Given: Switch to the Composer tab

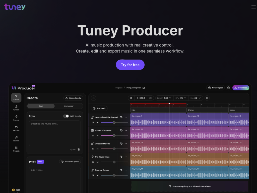Looking at the screenshot, I should coord(69,106).
